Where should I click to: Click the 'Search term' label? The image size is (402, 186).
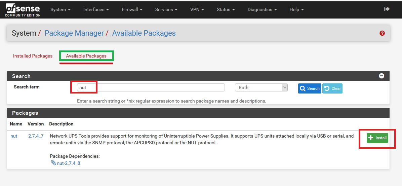pos(27,87)
